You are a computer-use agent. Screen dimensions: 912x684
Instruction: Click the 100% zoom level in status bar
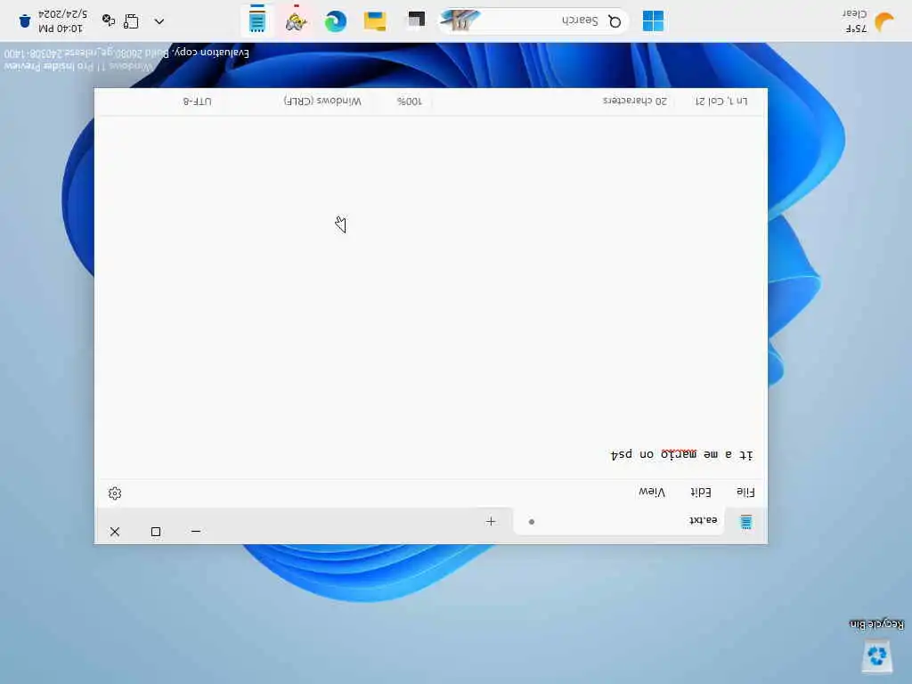(x=409, y=102)
